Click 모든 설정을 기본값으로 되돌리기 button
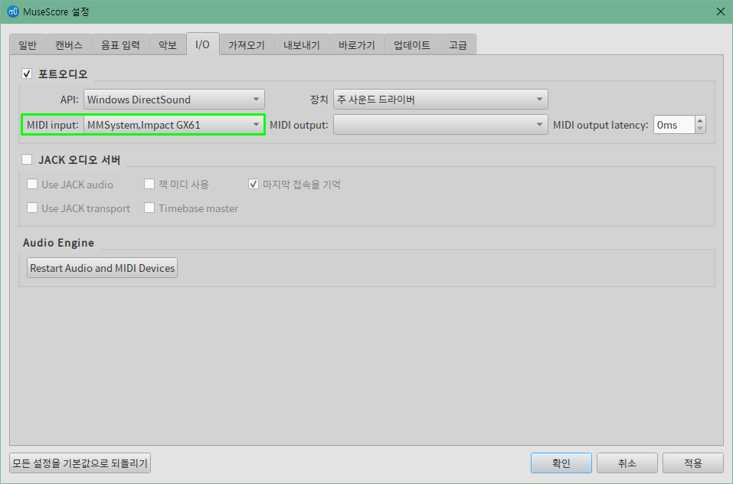The image size is (733, 484). coord(80,463)
